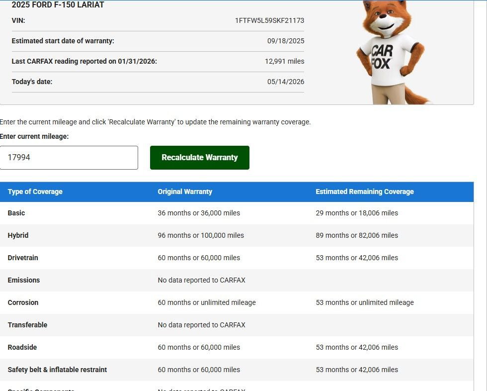This screenshot has width=487, height=391.
Task: Click Emissions No data reported to CARFAX
Action: 202,281
